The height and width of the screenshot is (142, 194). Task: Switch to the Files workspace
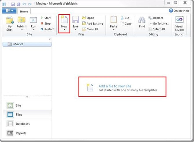(27, 115)
